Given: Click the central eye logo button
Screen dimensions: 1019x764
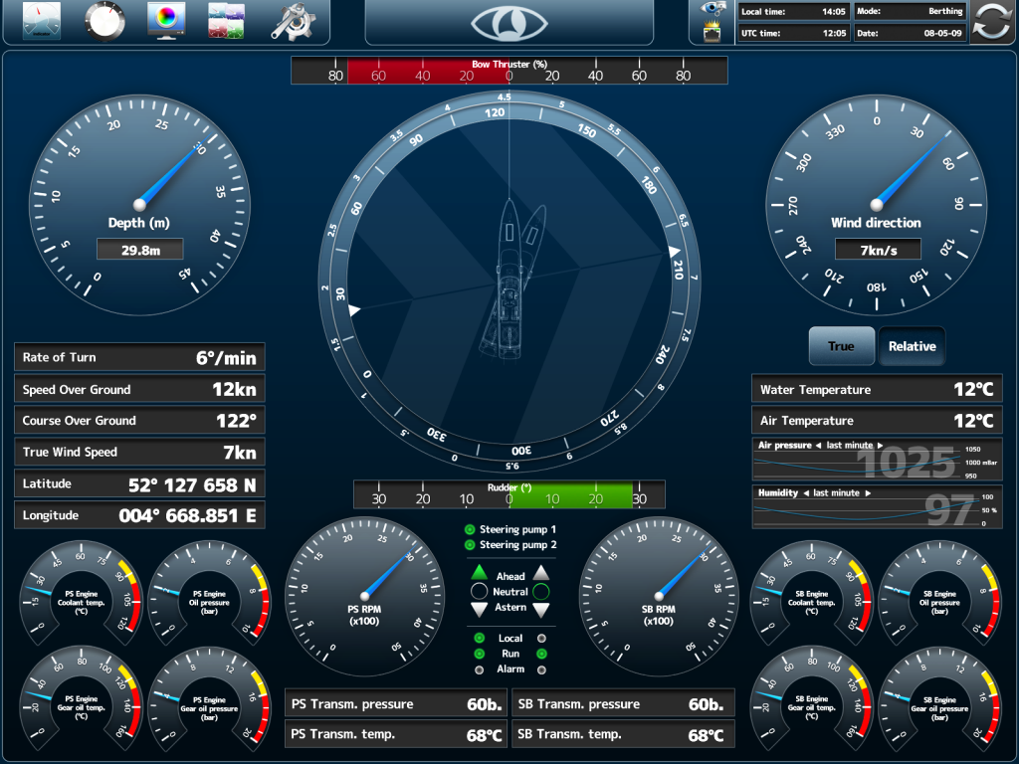Looking at the screenshot, I should click(509, 23).
